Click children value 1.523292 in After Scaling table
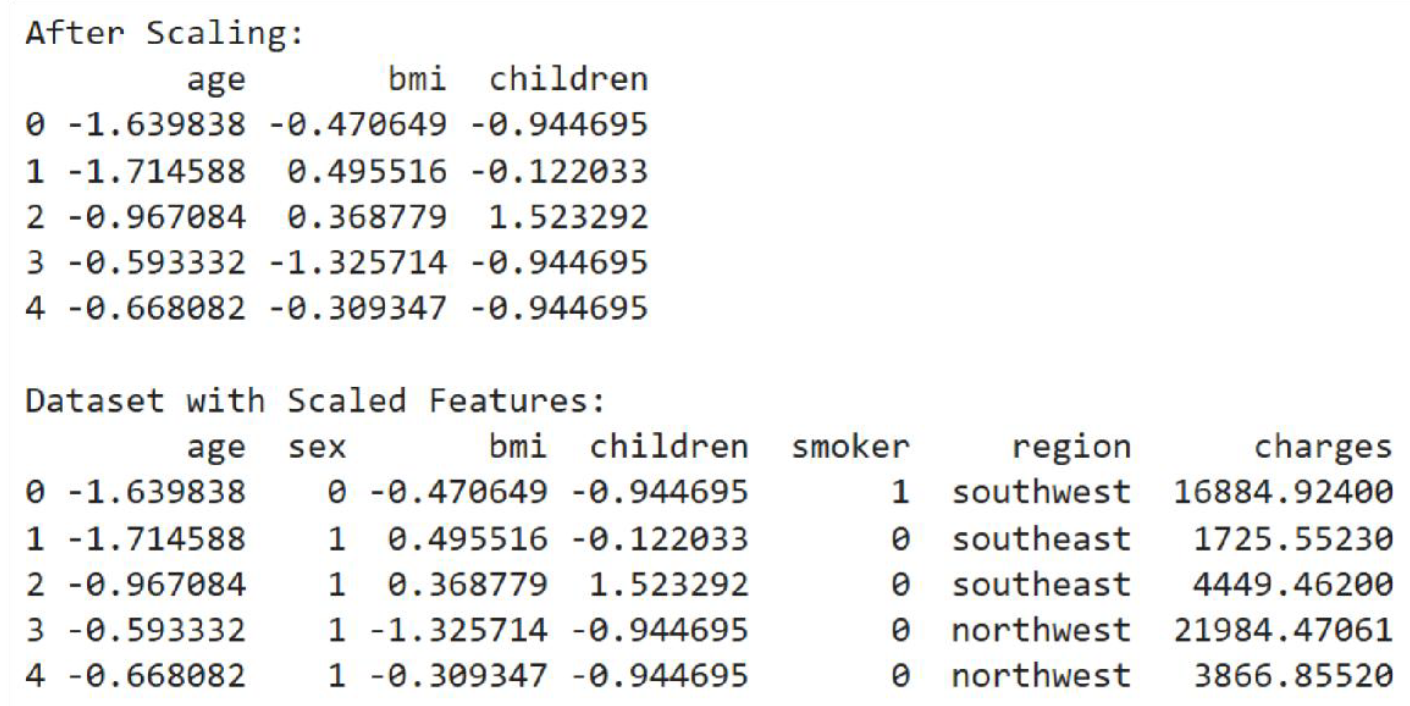 click(568, 217)
